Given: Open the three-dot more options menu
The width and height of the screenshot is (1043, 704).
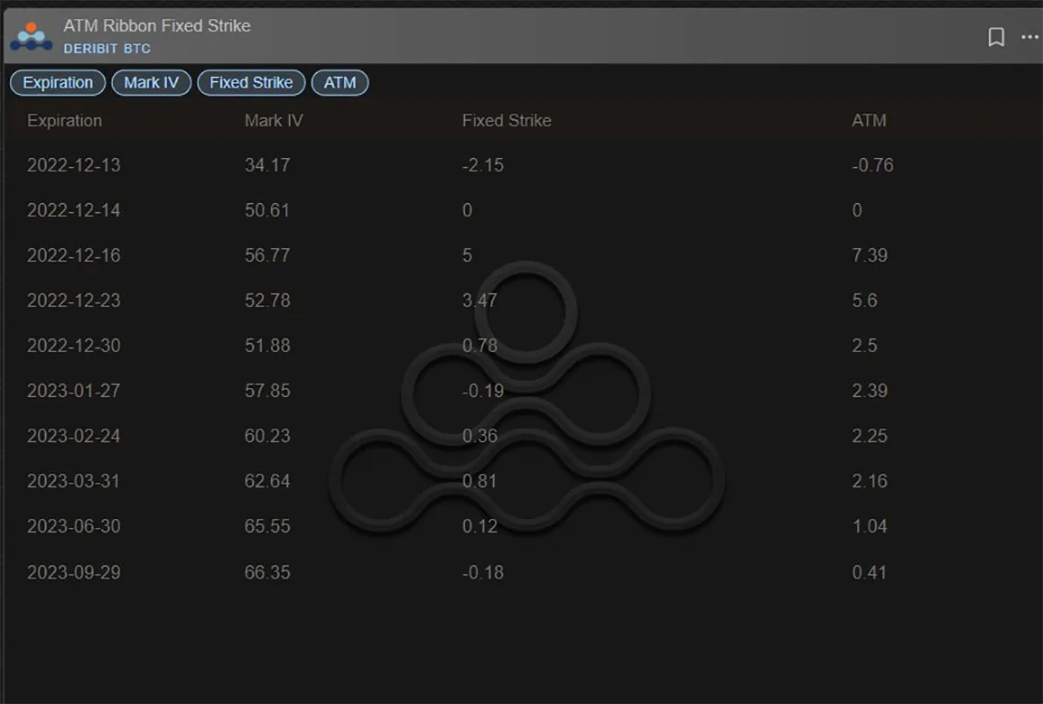Looking at the screenshot, I should [x=1029, y=37].
